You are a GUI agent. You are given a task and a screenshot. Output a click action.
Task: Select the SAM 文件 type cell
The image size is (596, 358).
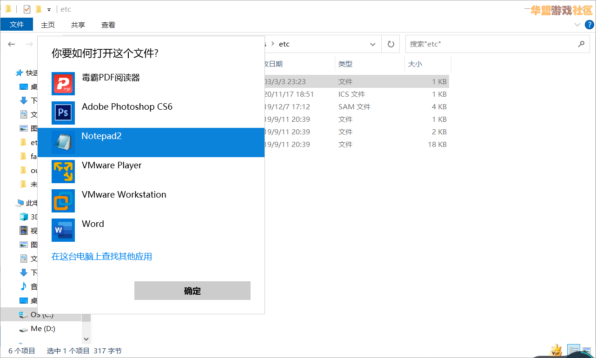tap(354, 106)
